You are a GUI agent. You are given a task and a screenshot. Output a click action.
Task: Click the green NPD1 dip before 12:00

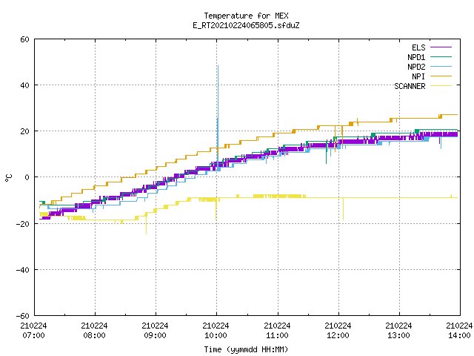pos(326,154)
